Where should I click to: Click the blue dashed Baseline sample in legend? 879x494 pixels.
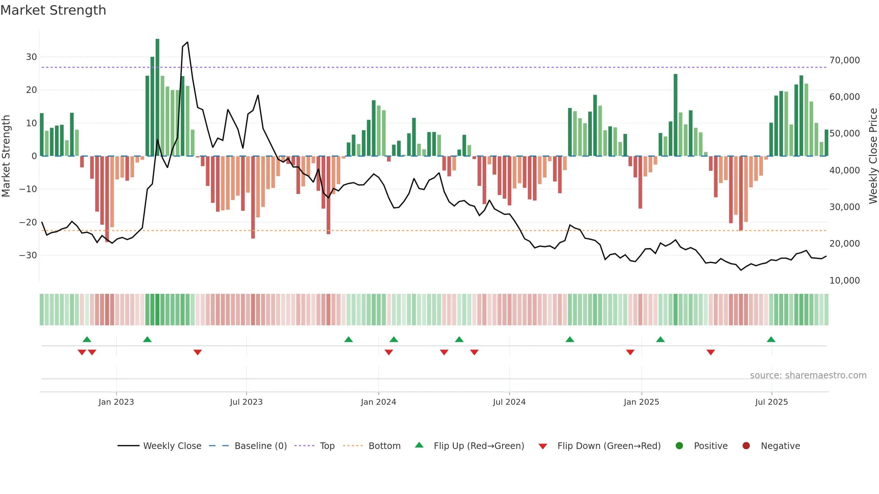click(219, 446)
